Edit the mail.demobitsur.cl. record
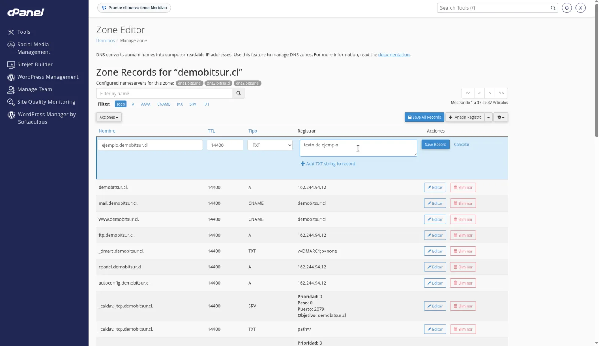 click(435, 203)
